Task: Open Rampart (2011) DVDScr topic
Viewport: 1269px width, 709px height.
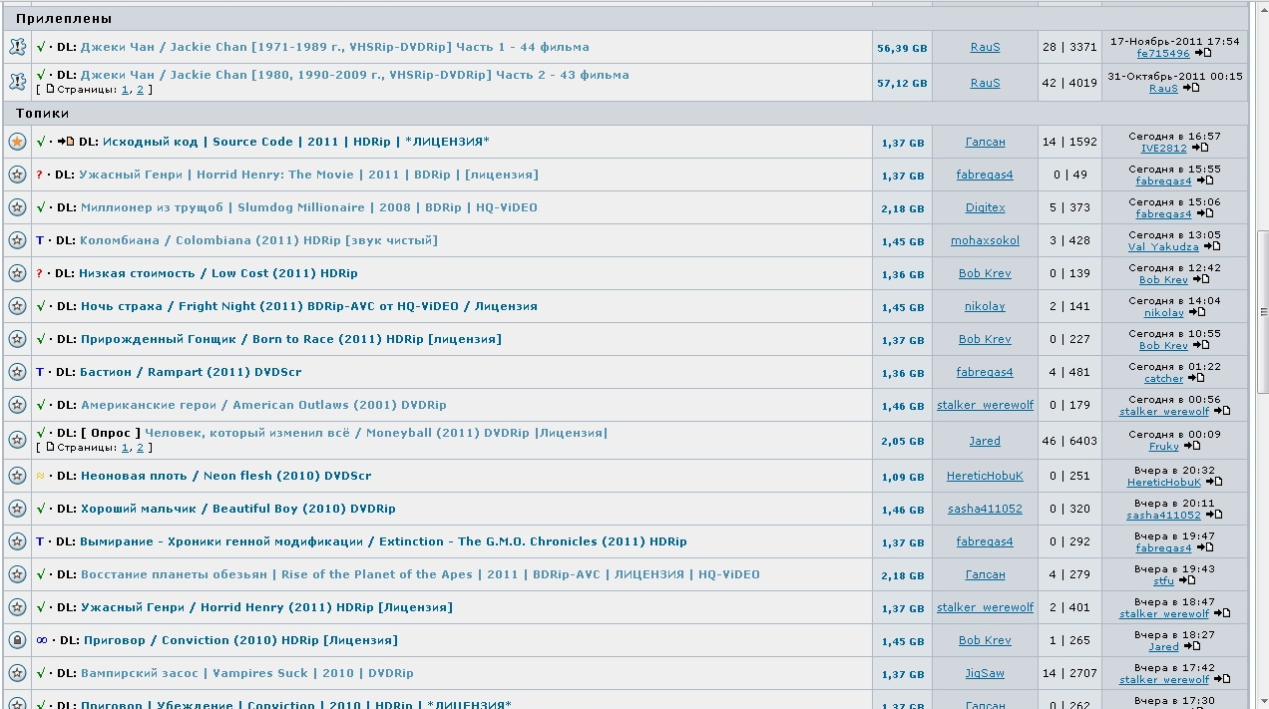Action: click(190, 372)
